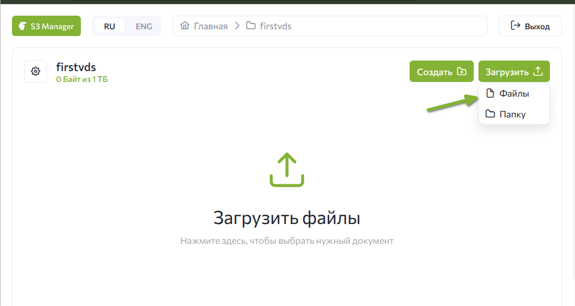575x306 pixels.
Task: Click the S3 Manager logo icon
Action: [x=23, y=26]
